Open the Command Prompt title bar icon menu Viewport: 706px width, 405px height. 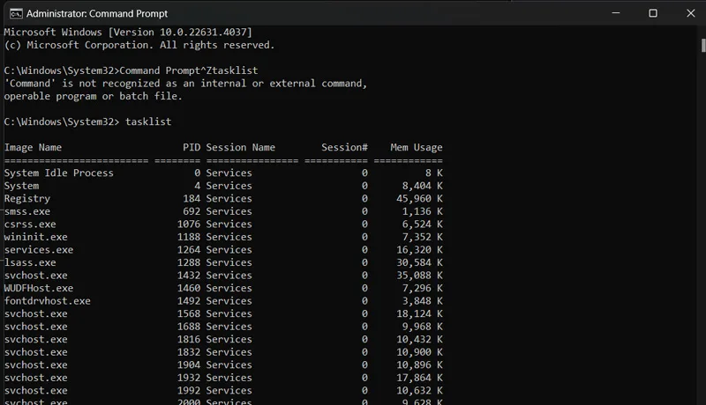pos(16,13)
